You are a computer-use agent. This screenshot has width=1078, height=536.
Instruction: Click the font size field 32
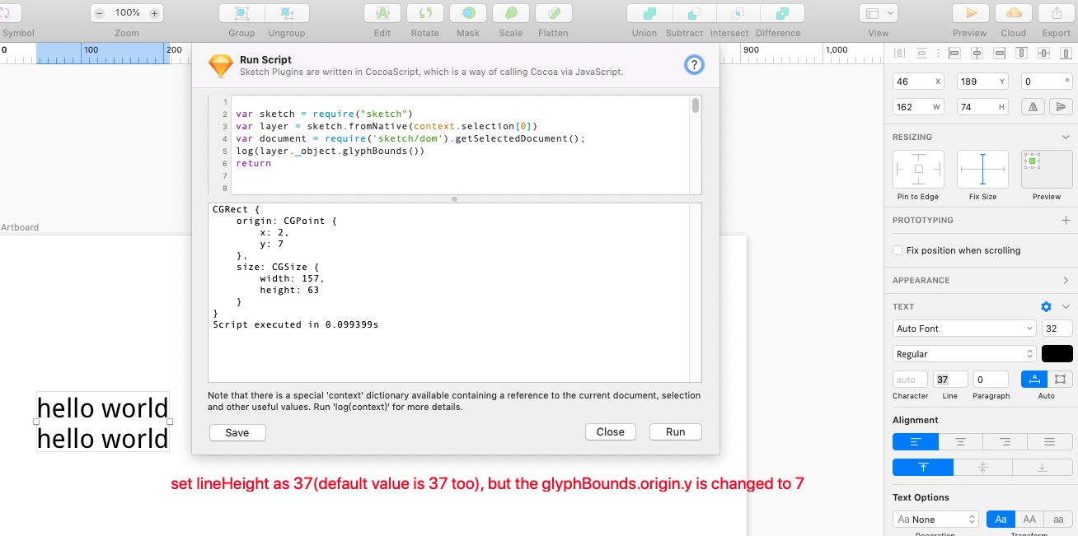coord(1057,329)
